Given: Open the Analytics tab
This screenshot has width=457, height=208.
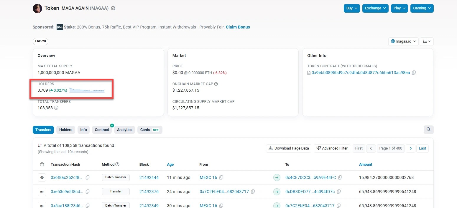Looking at the screenshot, I should pos(124,130).
